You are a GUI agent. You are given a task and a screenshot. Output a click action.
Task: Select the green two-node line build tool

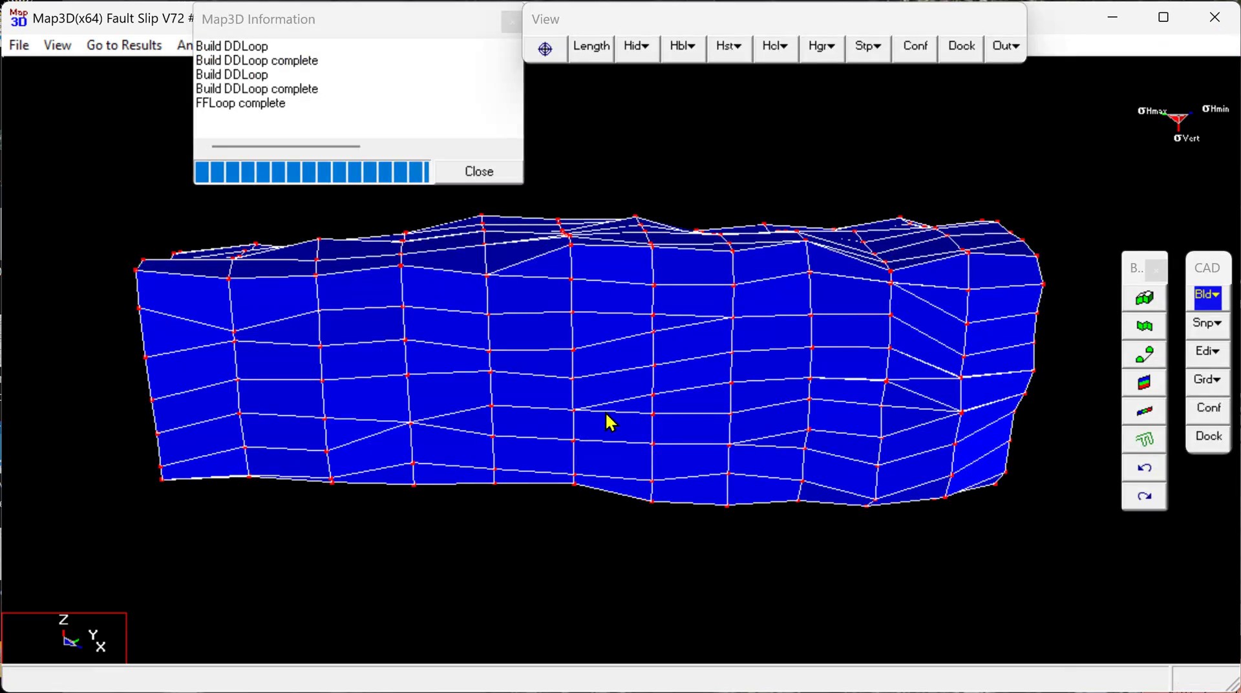pos(1144,355)
